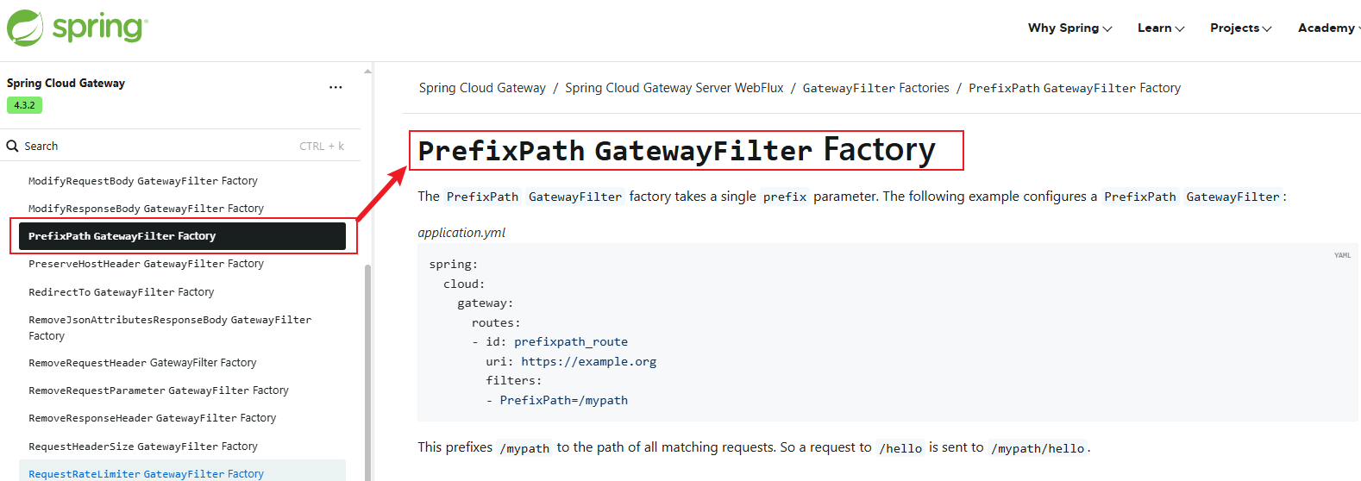Expand the Why Spring dropdown
Viewport: 1361px width, 481px height.
click(x=1069, y=28)
